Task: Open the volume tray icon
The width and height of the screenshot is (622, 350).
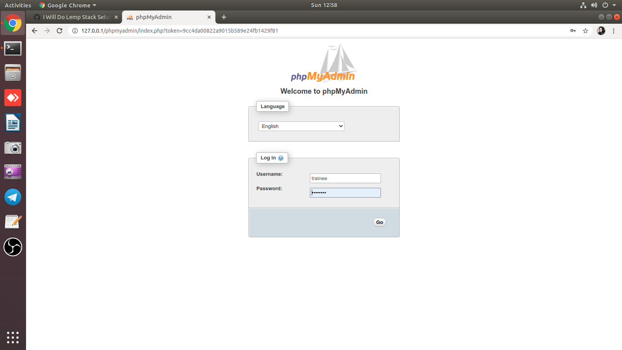Action: click(x=594, y=5)
